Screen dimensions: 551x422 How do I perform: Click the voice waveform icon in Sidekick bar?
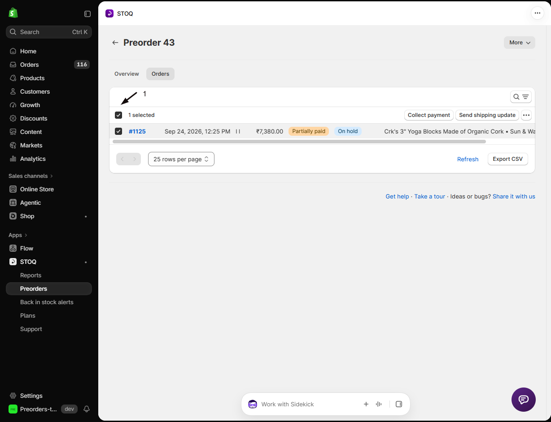(x=379, y=404)
